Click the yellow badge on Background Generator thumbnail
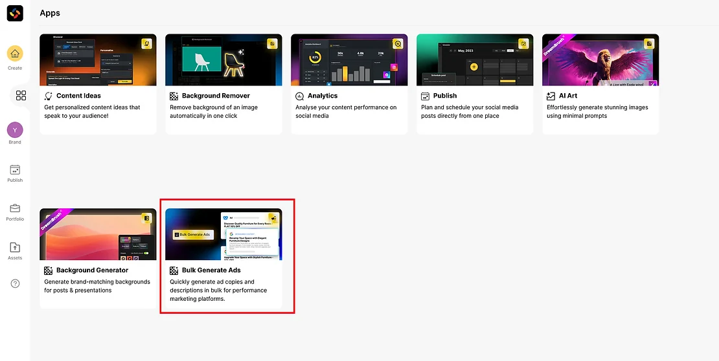This screenshot has width=719, height=361. [x=147, y=218]
